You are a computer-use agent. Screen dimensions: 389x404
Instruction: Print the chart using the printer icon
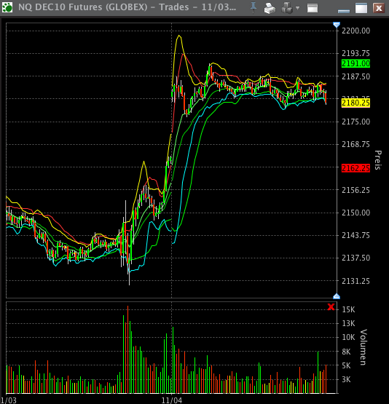click(x=270, y=9)
